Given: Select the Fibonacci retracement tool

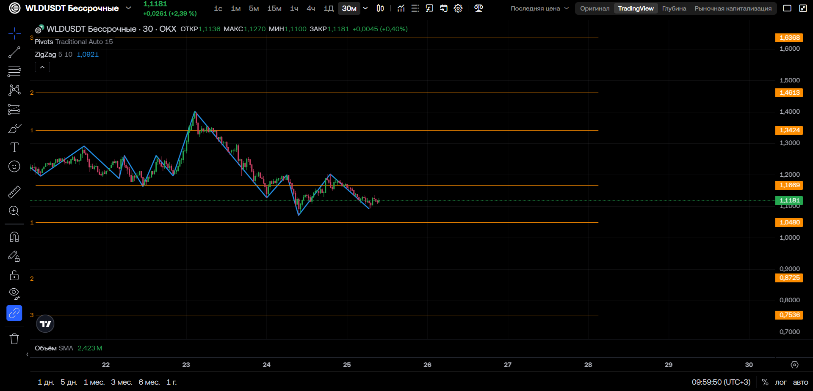Looking at the screenshot, I should 14,71.
